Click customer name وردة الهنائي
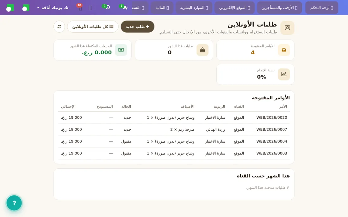 pyautogui.click(x=215, y=130)
